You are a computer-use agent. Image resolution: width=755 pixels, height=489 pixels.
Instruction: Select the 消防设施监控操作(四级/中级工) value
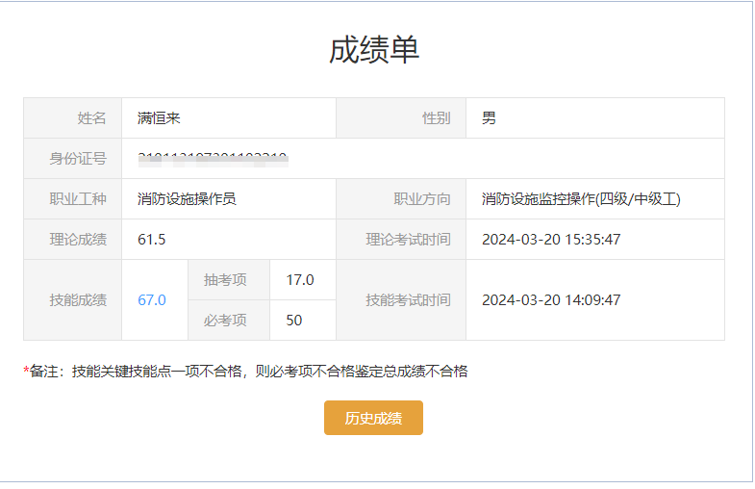[x=581, y=199]
